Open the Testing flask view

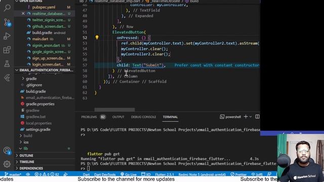point(7,64)
